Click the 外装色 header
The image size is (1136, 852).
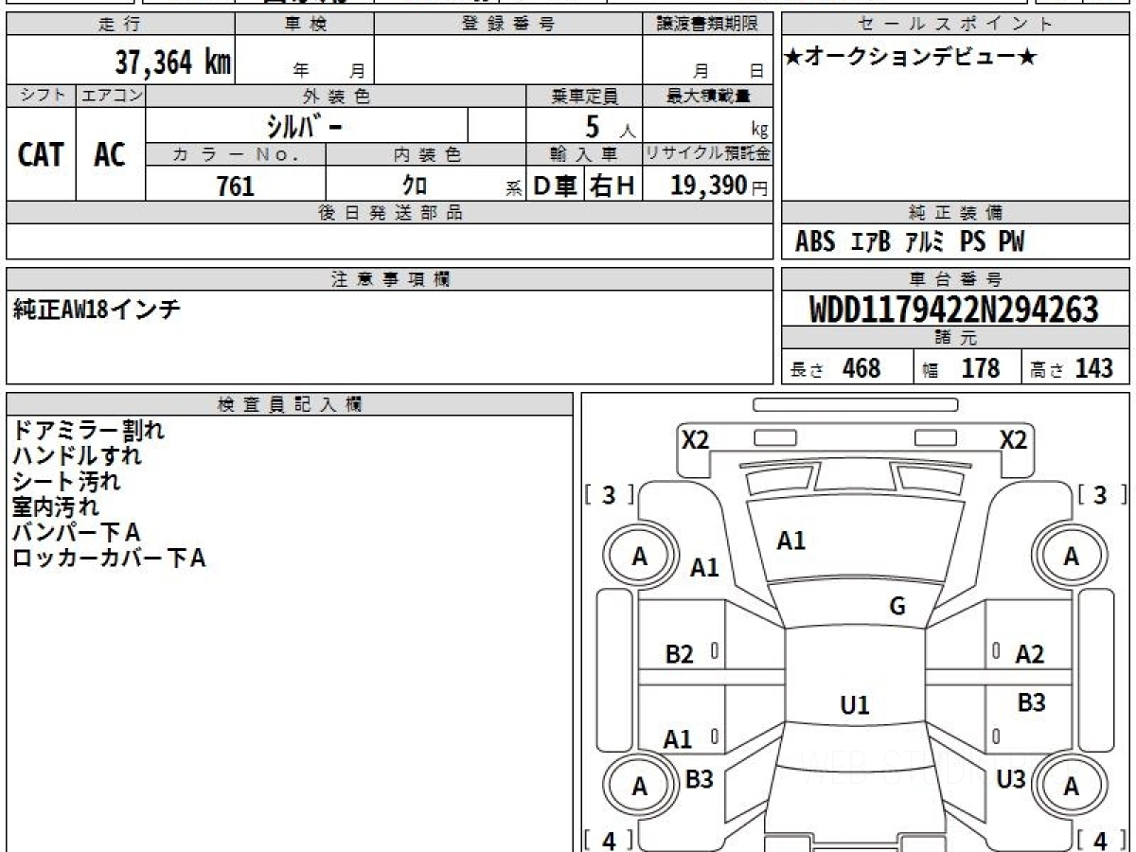tap(336, 96)
